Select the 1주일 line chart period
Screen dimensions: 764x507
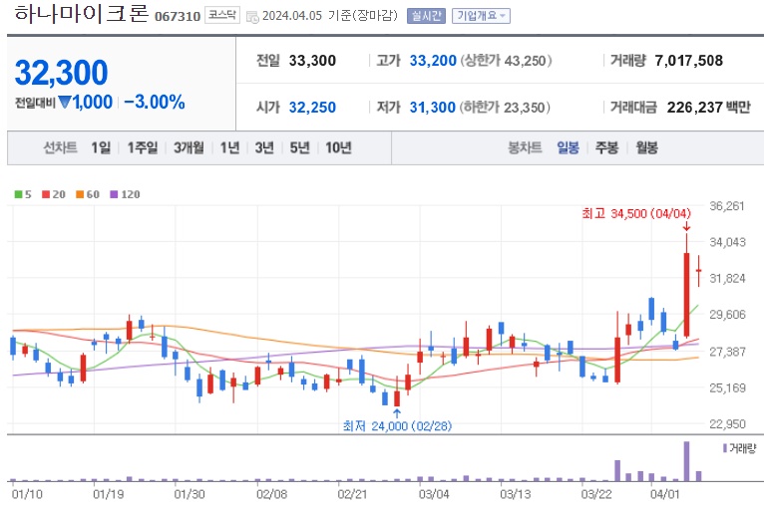click(143, 147)
